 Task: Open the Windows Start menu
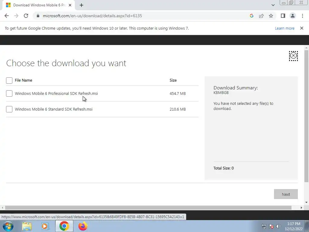[8, 226]
